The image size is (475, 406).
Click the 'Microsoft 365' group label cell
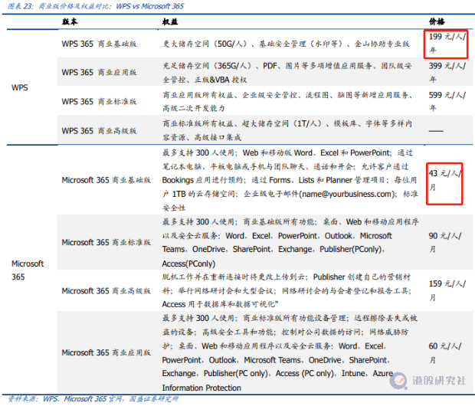pos(28,270)
